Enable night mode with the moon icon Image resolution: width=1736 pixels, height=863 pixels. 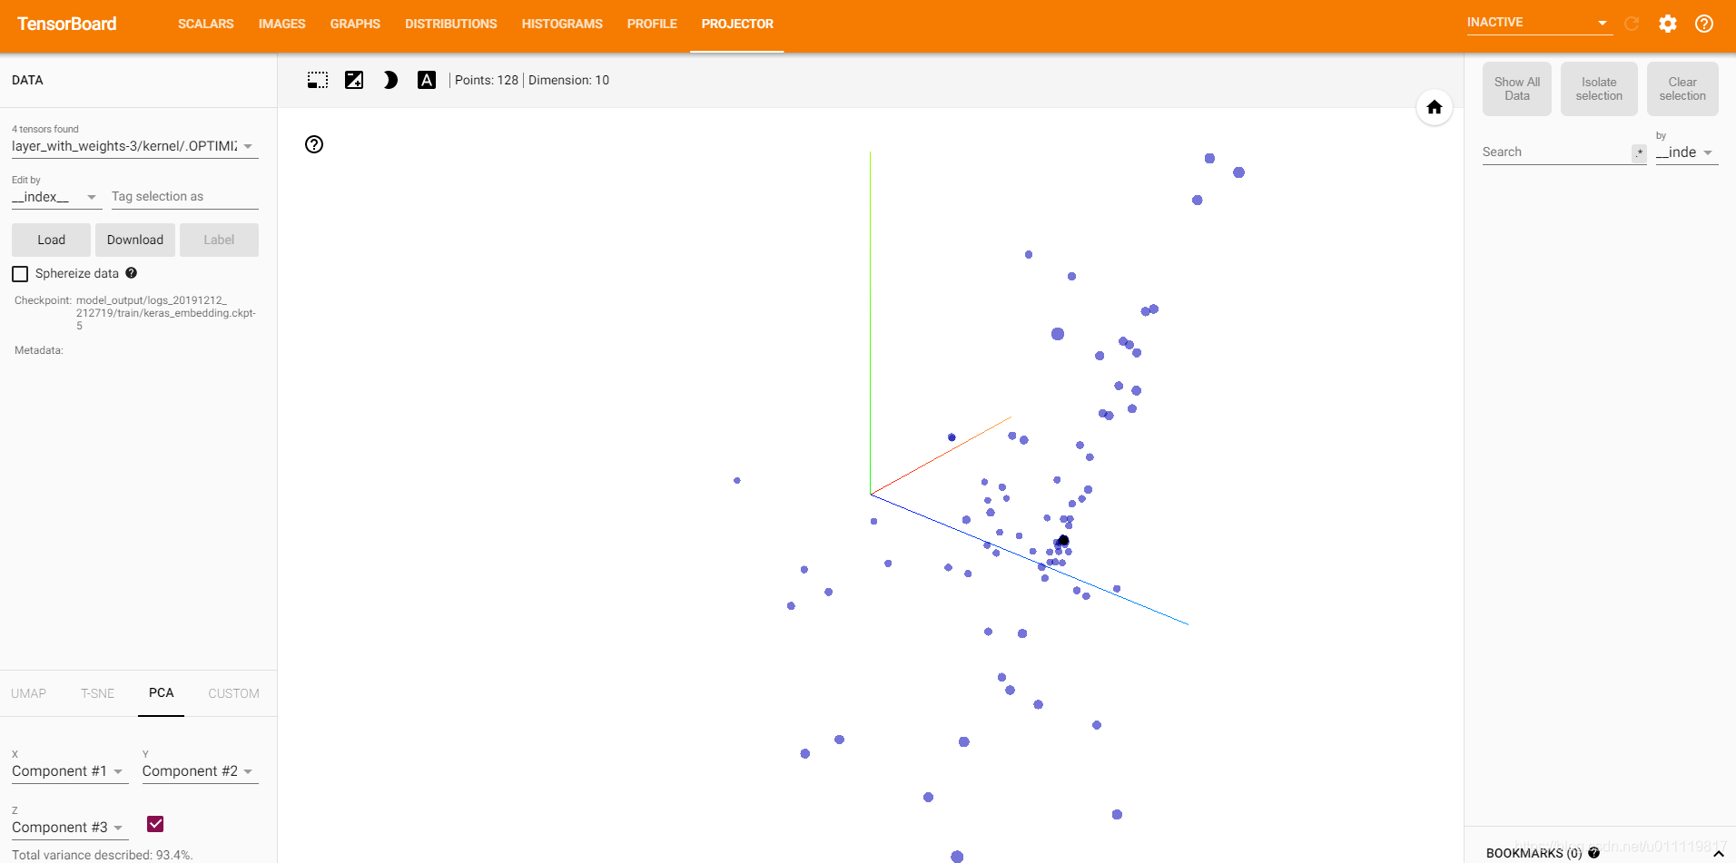click(x=390, y=80)
